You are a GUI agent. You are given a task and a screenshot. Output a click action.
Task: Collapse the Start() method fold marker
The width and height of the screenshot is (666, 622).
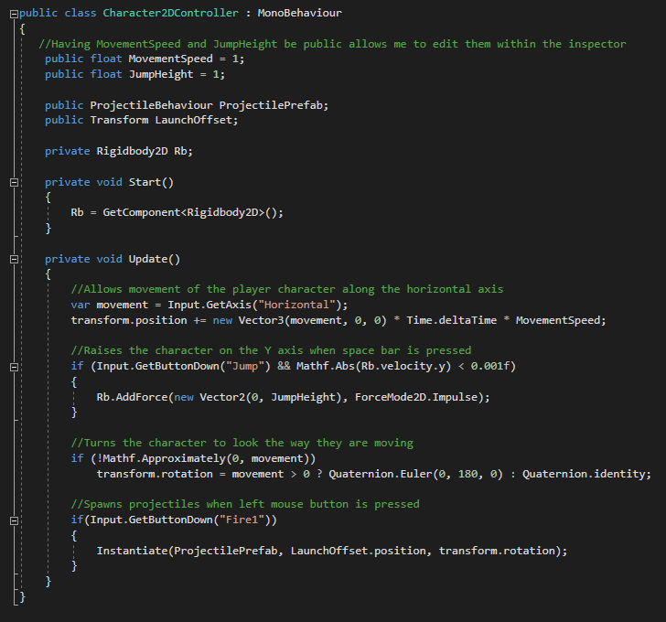[14, 182]
